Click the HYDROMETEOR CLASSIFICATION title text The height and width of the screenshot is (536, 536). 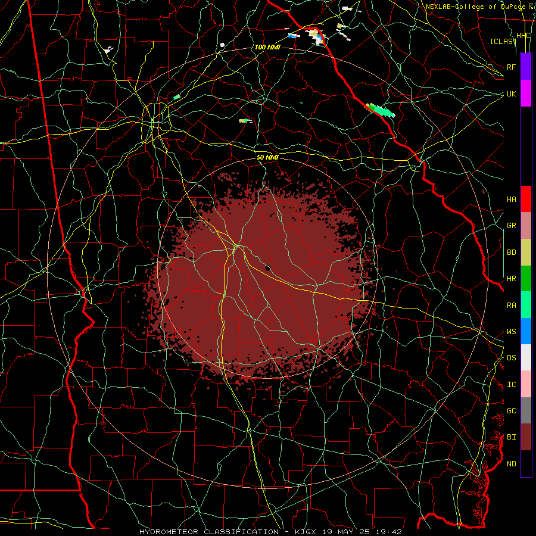click(x=209, y=532)
